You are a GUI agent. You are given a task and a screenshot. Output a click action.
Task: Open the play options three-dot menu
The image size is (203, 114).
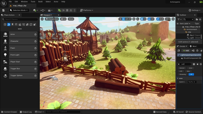tap(75, 10)
